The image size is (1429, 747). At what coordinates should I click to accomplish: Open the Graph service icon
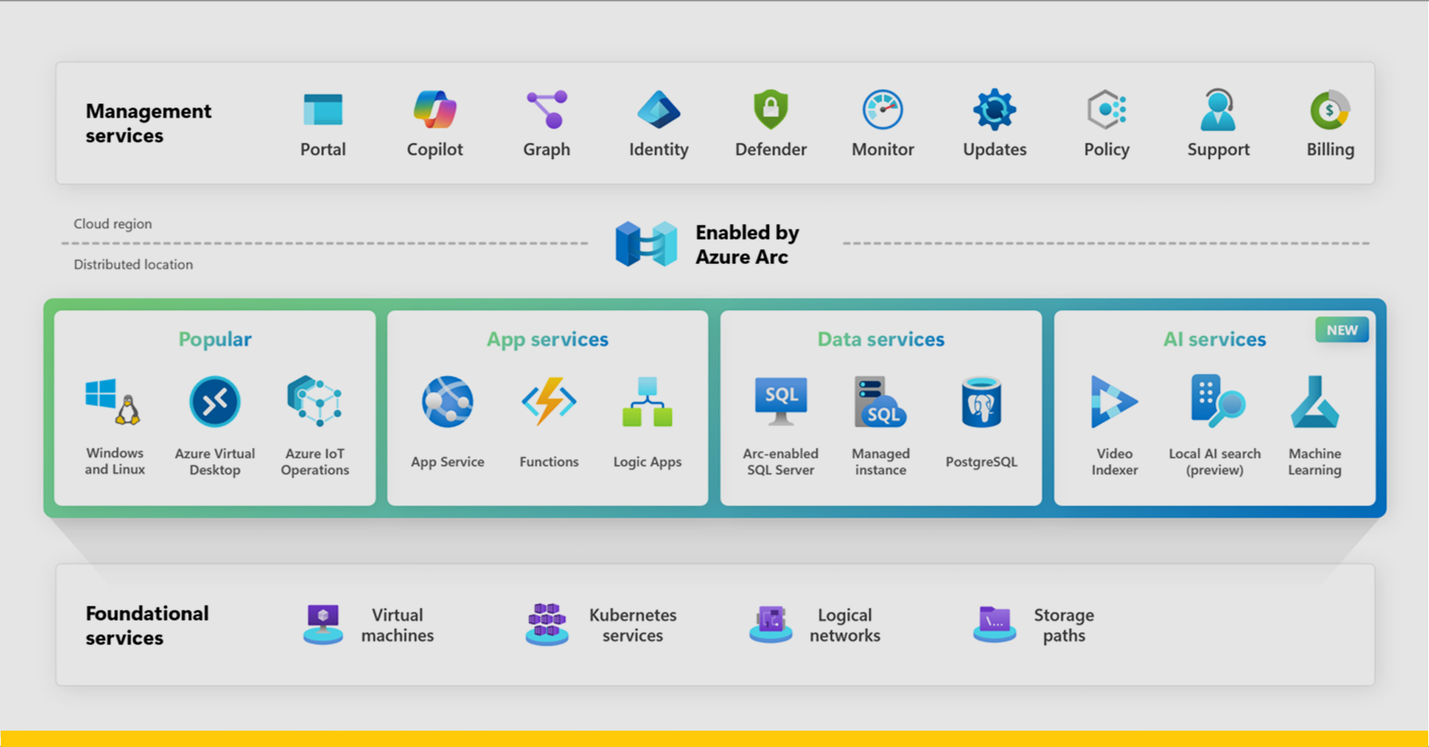(x=546, y=110)
